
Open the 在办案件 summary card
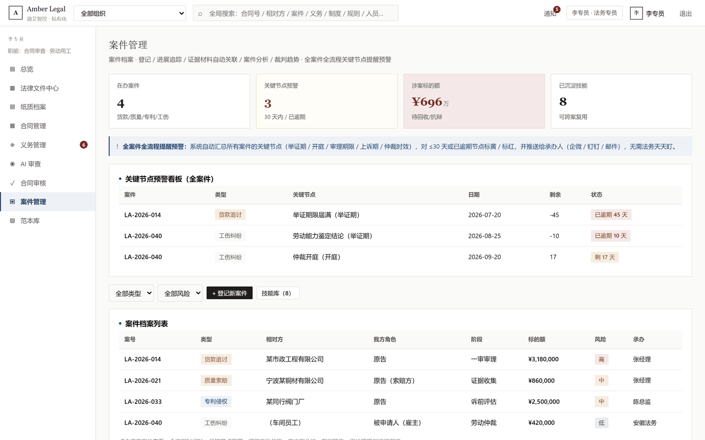(x=179, y=101)
